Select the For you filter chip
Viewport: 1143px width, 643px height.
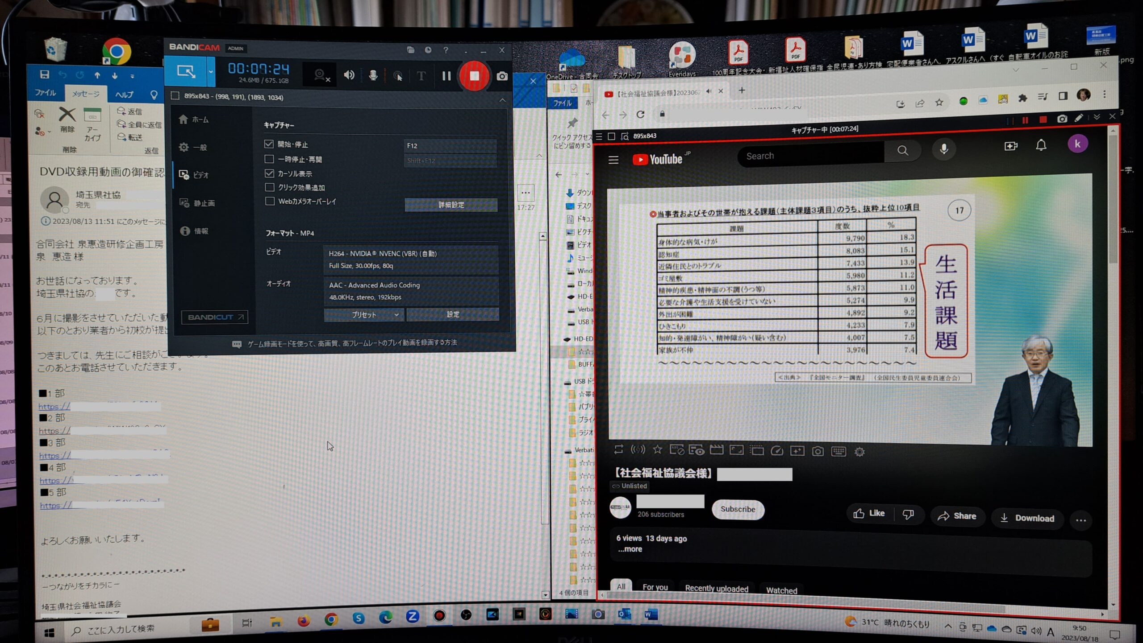pos(655,587)
